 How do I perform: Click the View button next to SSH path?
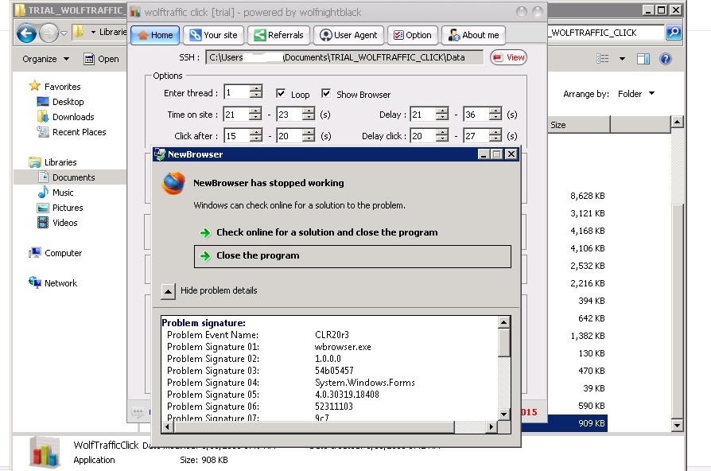(508, 57)
